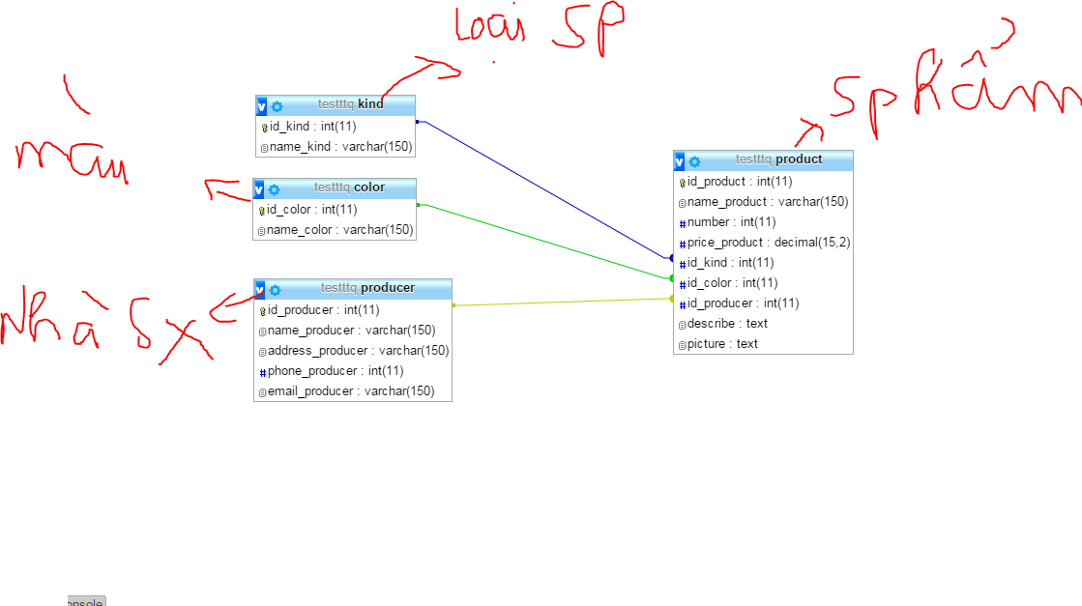Collapse kind table with its V toggle

coord(261,106)
